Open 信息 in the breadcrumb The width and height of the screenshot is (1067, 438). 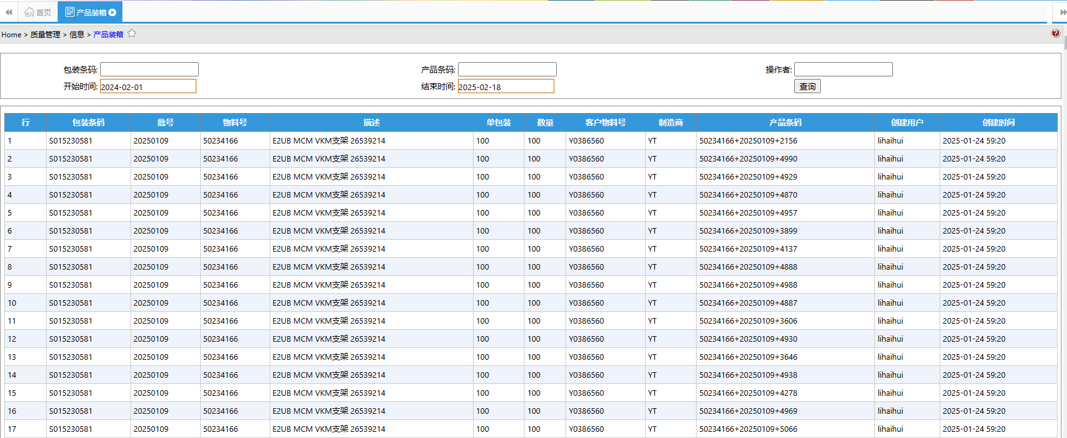76,35
